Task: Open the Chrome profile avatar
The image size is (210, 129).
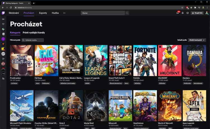Action: [x=203, y=8]
